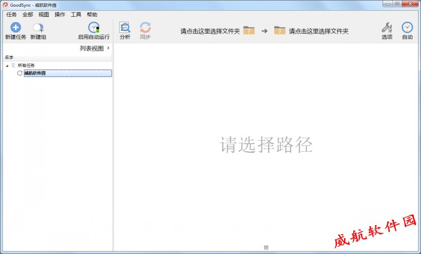Open the 任务 (Job) menu
421x254 pixels.
pyautogui.click(x=11, y=14)
